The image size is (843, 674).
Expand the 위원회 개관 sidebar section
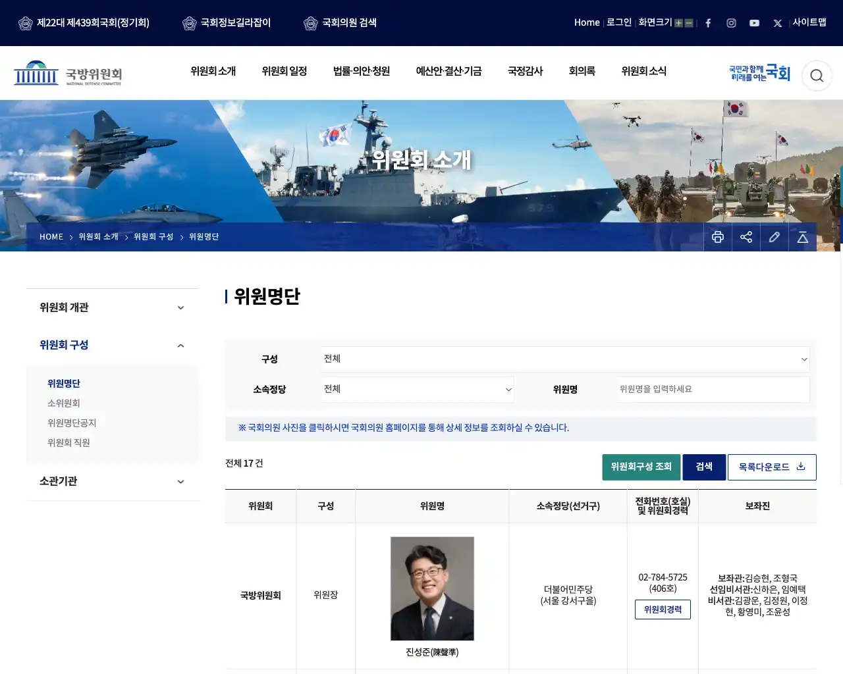[113, 307]
